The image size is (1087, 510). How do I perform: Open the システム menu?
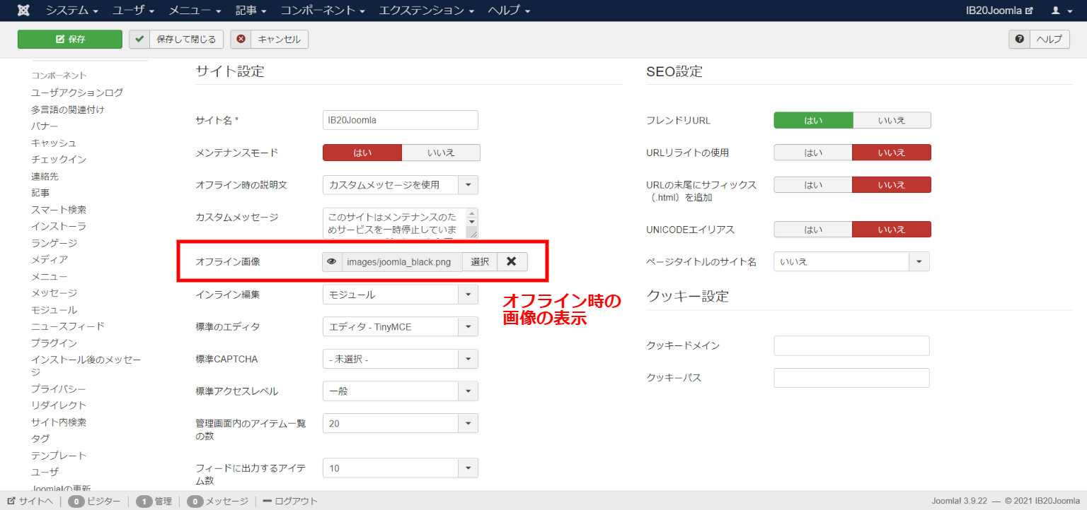(x=72, y=11)
